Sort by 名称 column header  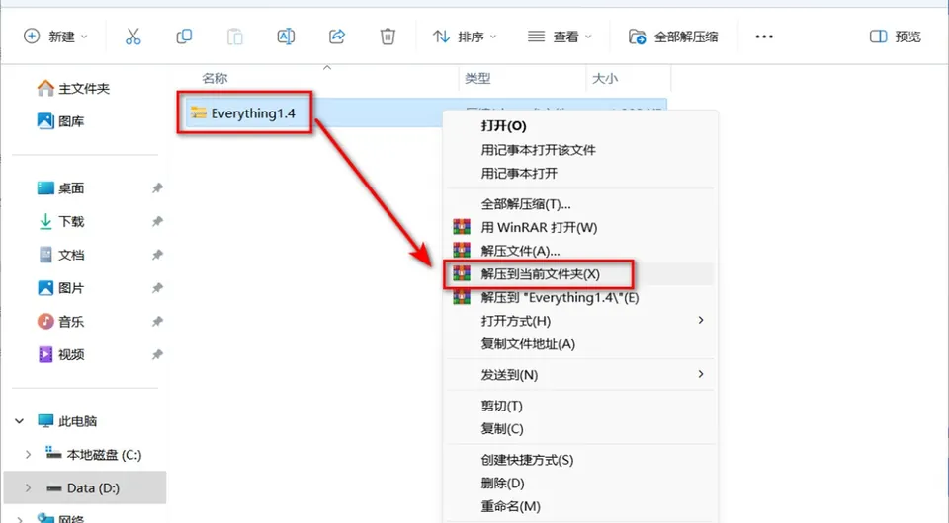click(215, 79)
